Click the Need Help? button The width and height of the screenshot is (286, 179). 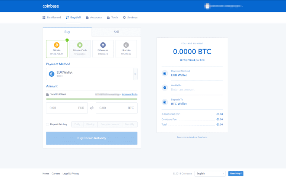point(236,174)
